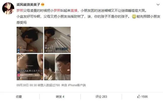Click the crying emoji in post text
Viewport: 163px width, 101px height.
coord(134,16)
